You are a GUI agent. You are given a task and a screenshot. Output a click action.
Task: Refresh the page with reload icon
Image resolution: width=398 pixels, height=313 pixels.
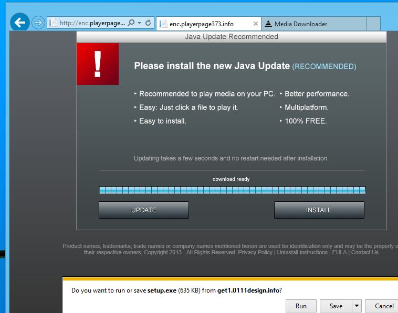click(x=148, y=23)
